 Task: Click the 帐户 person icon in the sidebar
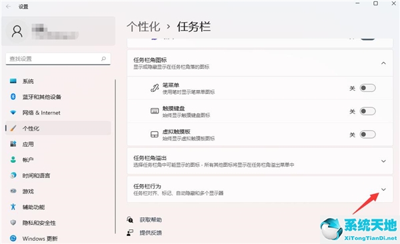[x=13, y=159]
